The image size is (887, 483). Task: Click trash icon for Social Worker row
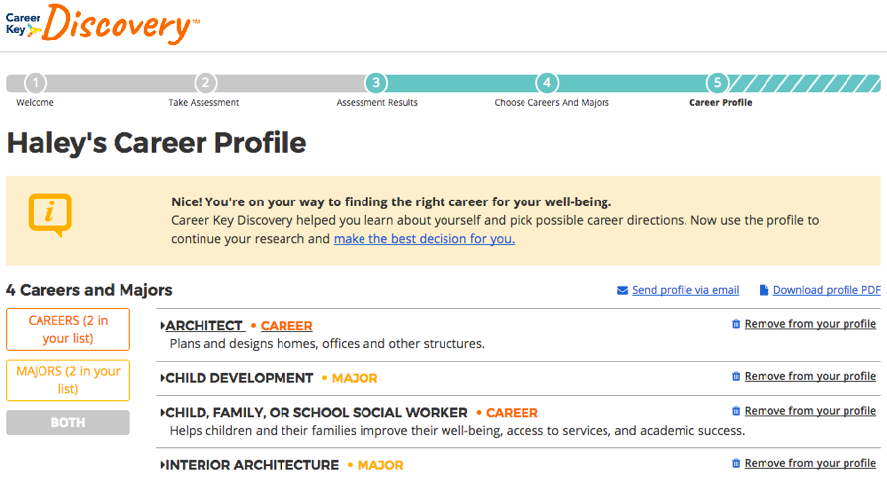(736, 411)
